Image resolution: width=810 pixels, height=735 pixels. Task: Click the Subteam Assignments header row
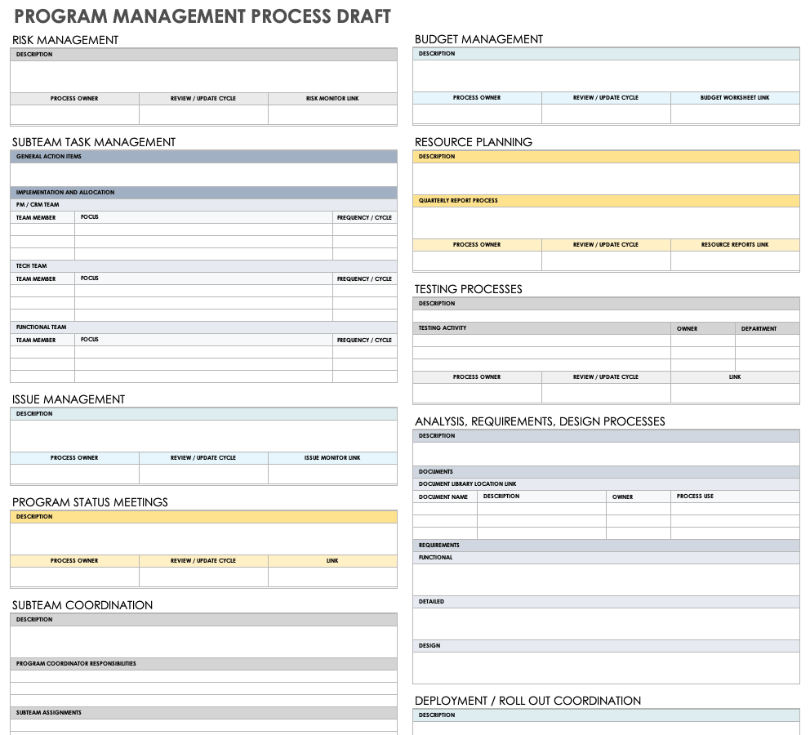point(203,713)
